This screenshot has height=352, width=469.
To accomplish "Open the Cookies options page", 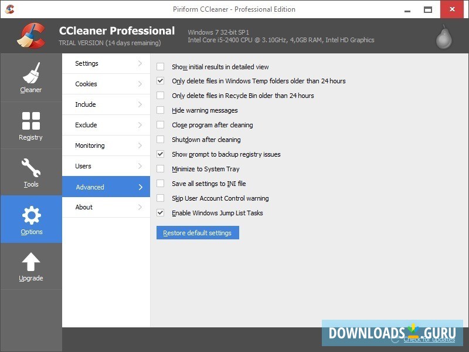I will pyautogui.click(x=106, y=84).
